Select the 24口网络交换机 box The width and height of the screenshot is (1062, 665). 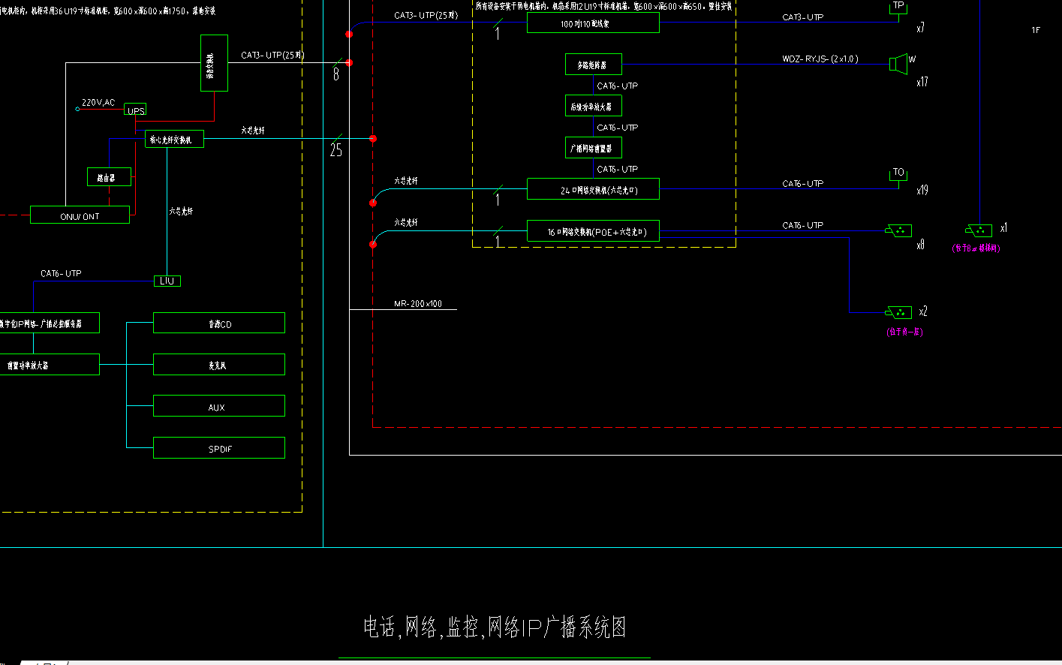[x=593, y=189]
